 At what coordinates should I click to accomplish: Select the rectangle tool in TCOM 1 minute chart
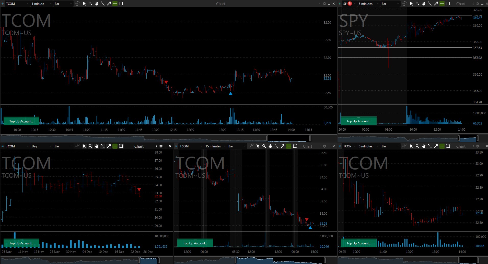(121, 4)
